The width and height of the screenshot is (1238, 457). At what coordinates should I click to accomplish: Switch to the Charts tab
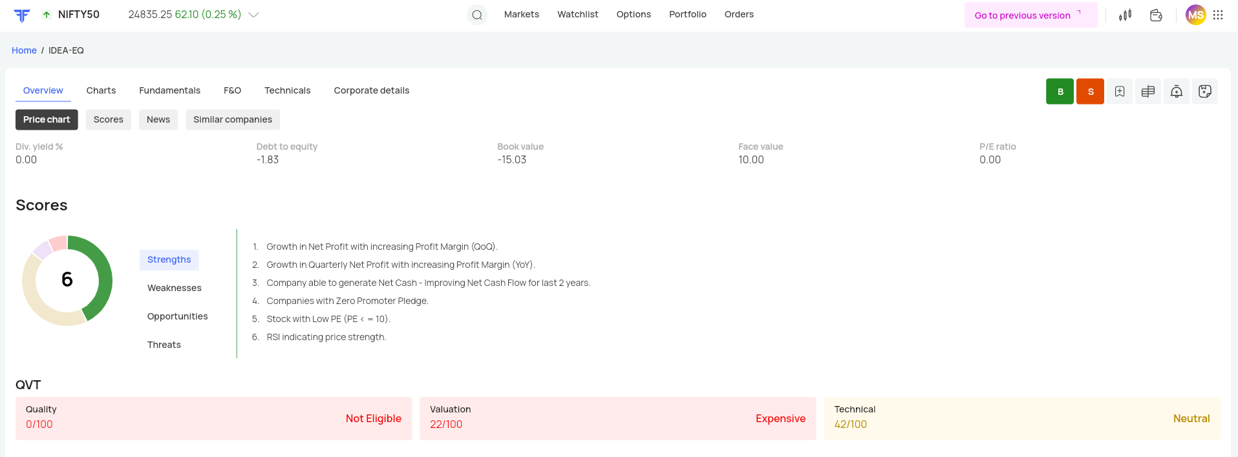coord(101,90)
